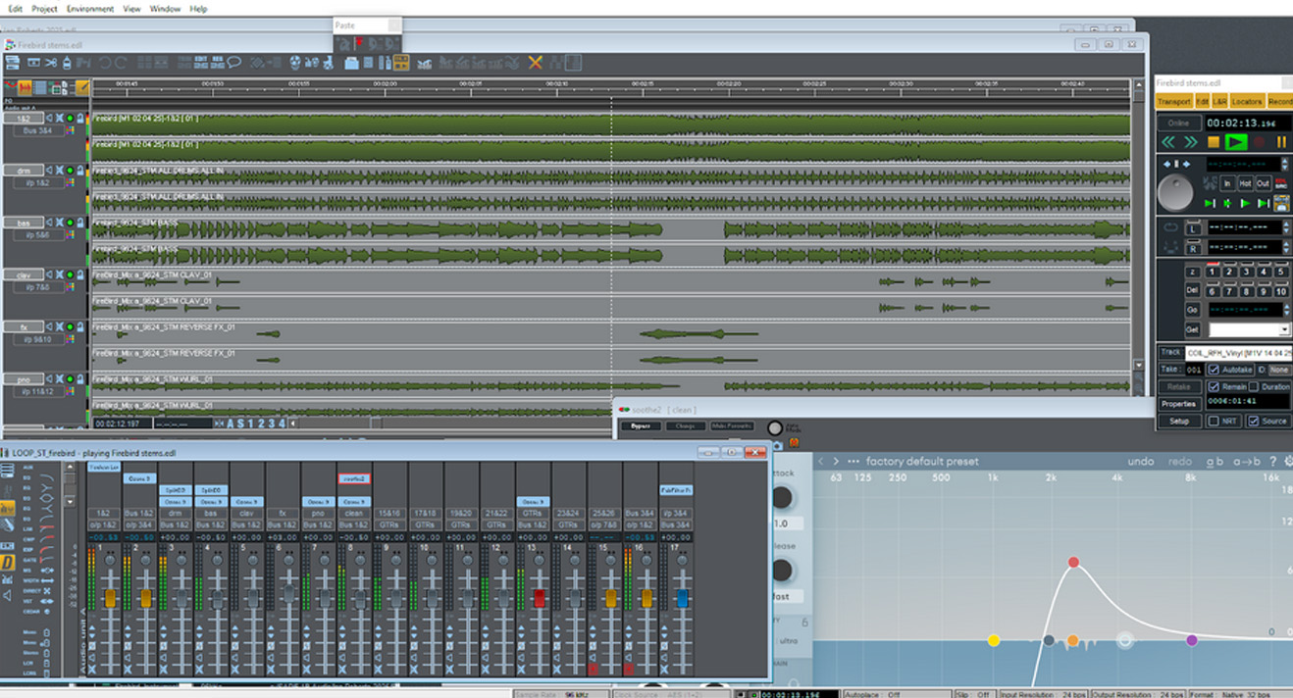The width and height of the screenshot is (1293, 698).
Task: Click the speech bubble comment icon
Action: [234, 63]
